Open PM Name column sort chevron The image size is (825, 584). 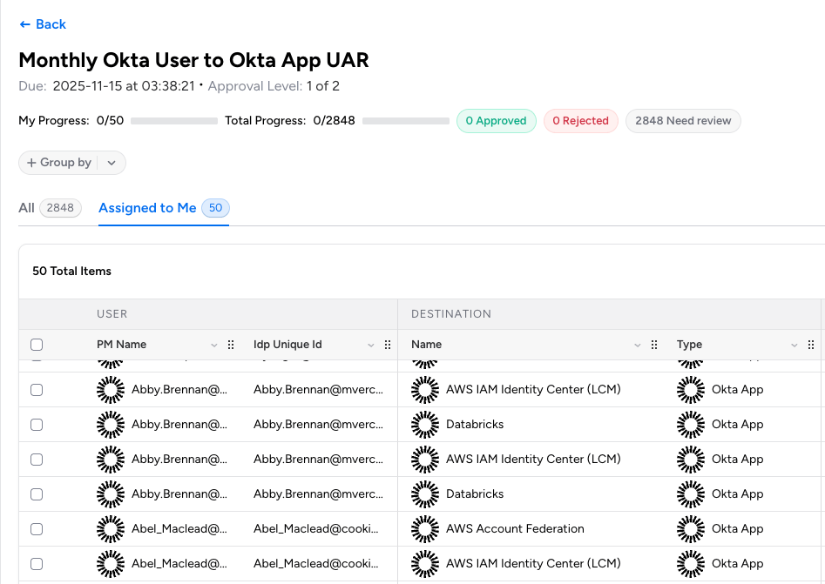(214, 345)
